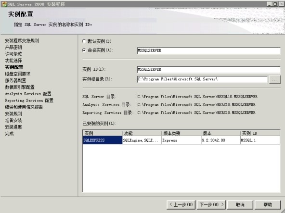Viewport: 285px width, 213px height.
Task: Click 磁盘空间要求 step in sidebar
Action: click(x=18, y=74)
